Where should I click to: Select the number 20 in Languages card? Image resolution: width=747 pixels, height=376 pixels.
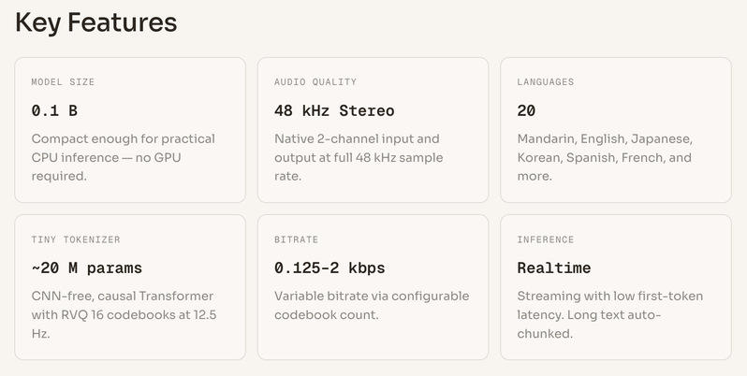(526, 110)
